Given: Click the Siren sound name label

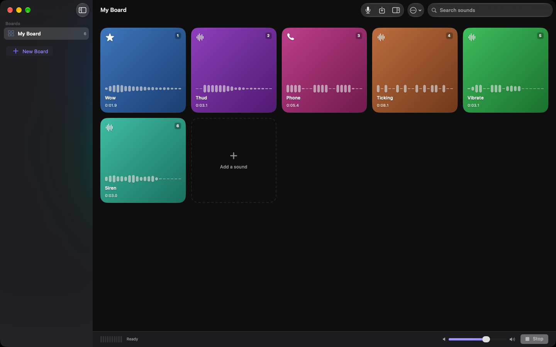Looking at the screenshot, I should click(110, 188).
